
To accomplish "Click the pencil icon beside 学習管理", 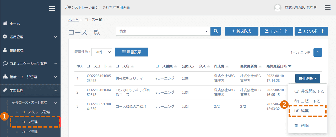I will tap(5, 90).
